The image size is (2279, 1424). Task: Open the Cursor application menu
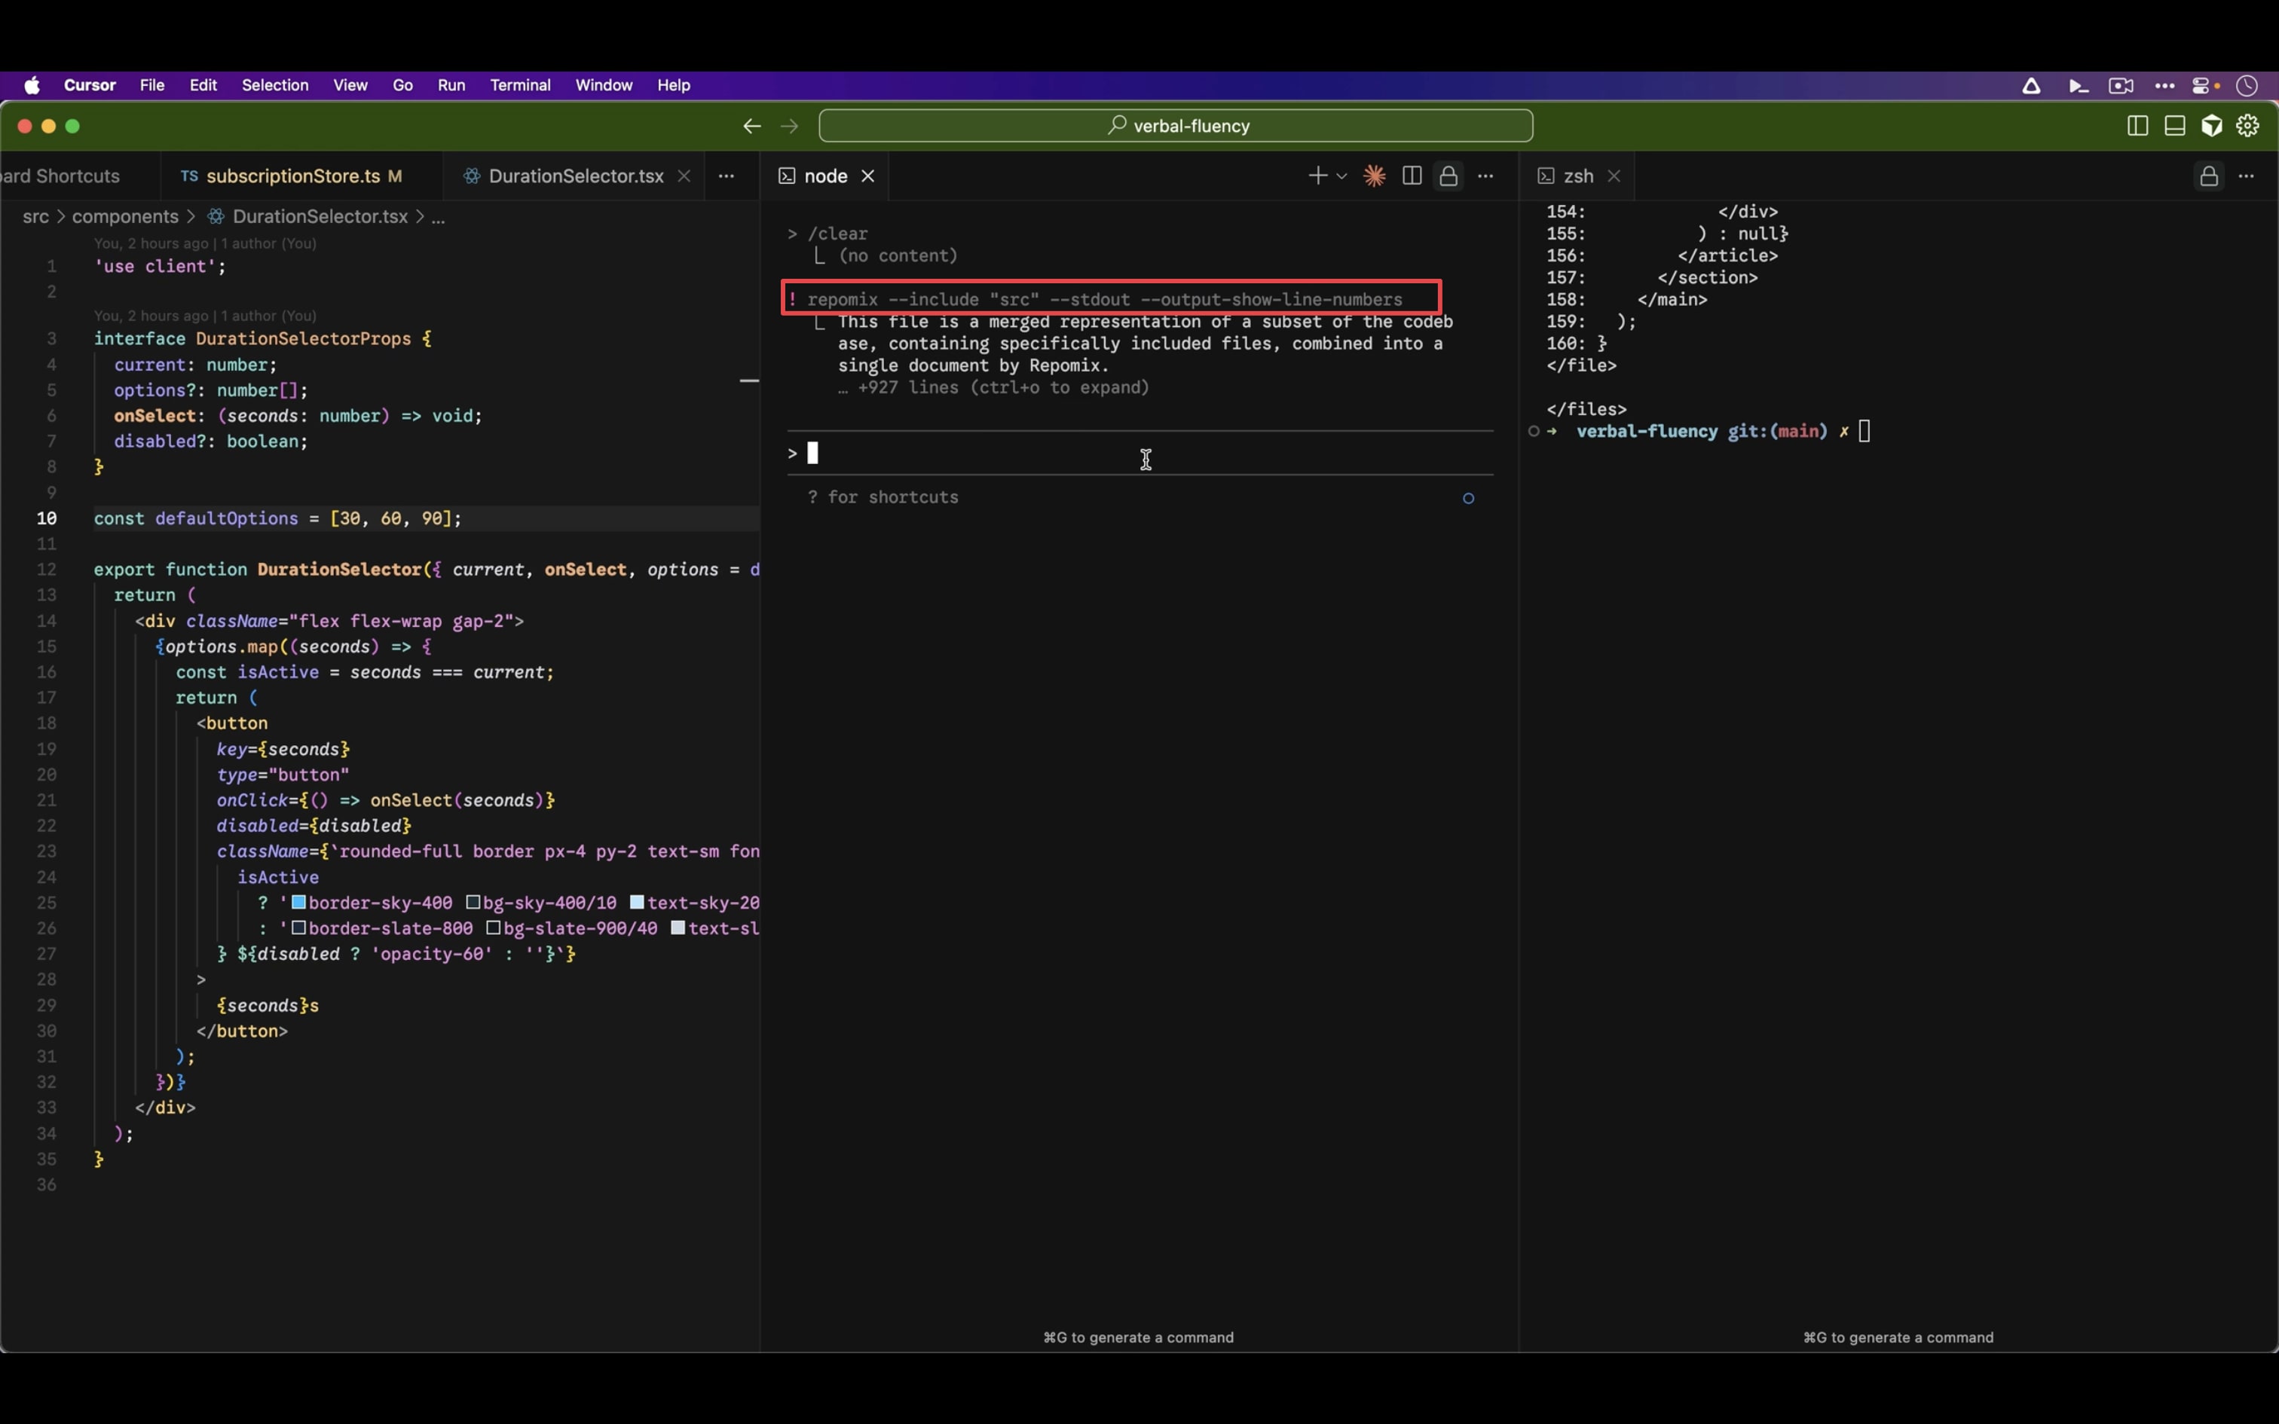coord(90,86)
